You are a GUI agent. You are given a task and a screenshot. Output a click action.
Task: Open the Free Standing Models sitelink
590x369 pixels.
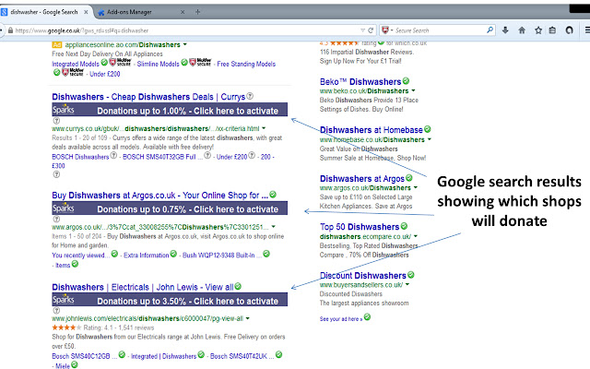coord(246,64)
